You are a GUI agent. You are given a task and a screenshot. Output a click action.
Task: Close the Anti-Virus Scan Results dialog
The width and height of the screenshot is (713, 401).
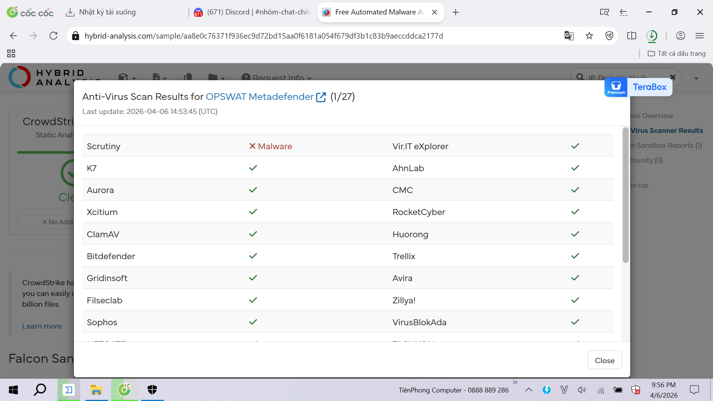click(x=605, y=360)
